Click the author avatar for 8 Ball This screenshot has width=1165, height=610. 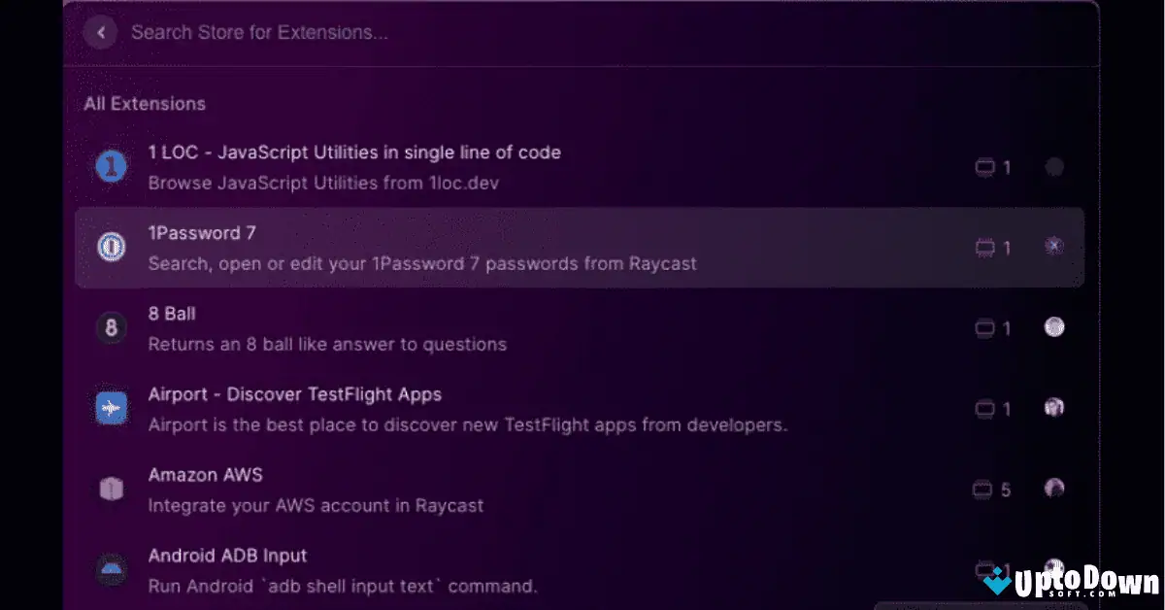tap(1054, 327)
